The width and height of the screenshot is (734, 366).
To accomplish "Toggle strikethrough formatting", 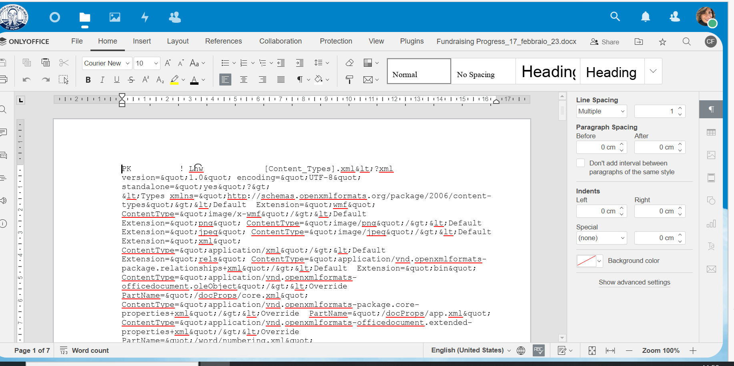I will [131, 80].
